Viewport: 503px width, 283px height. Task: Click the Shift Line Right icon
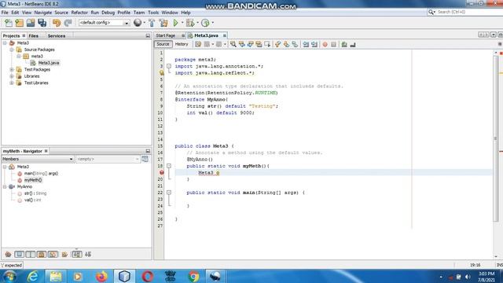pos(314,44)
